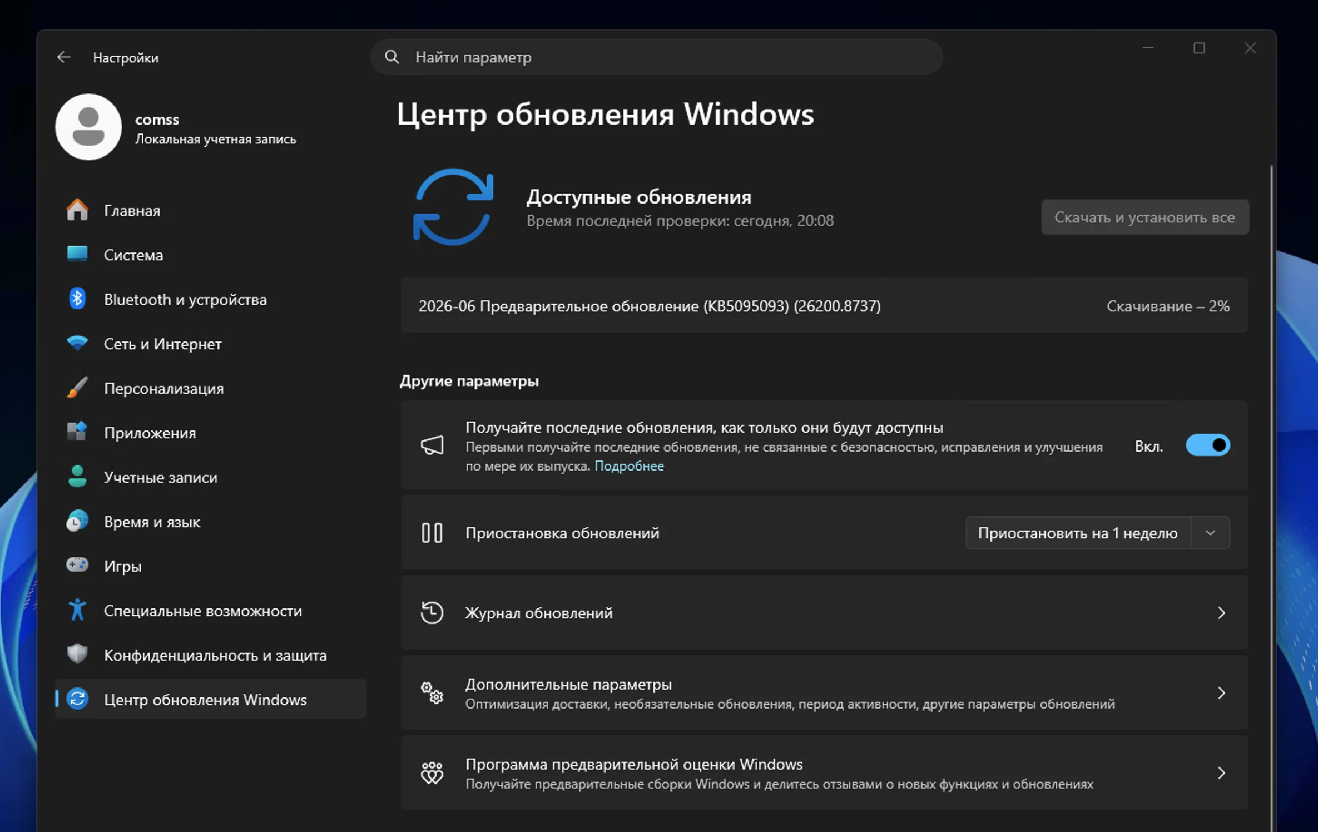This screenshot has width=1318, height=832.
Task: Click Локальная учетная запись text
Action: [x=215, y=139]
